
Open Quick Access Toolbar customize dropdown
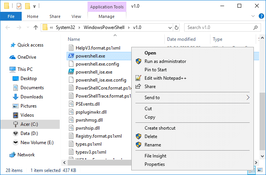(34, 6)
